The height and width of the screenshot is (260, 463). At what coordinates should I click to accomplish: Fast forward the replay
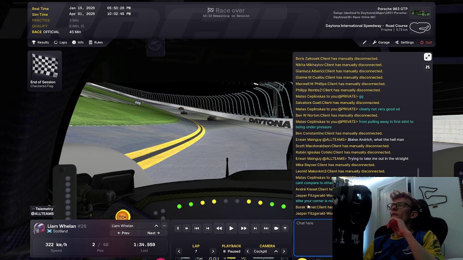pyautogui.click(x=244, y=228)
